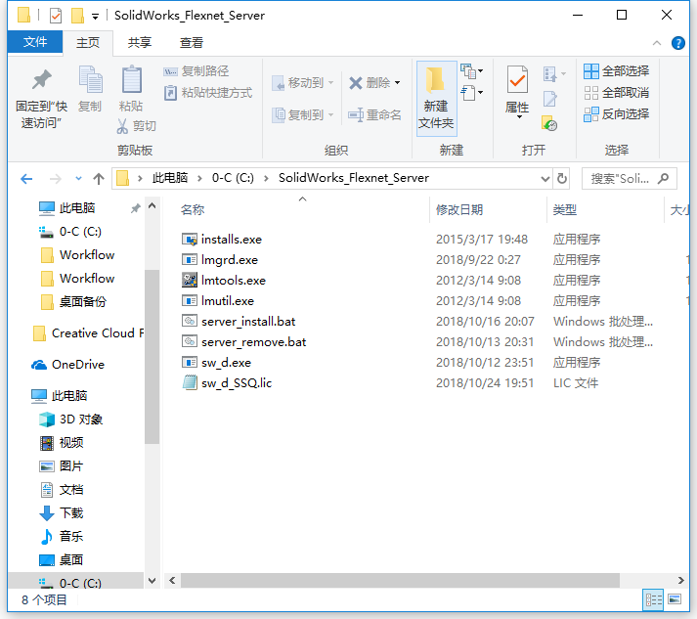
Task: Click the Paste clipboard icon
Action: point(132,79)
